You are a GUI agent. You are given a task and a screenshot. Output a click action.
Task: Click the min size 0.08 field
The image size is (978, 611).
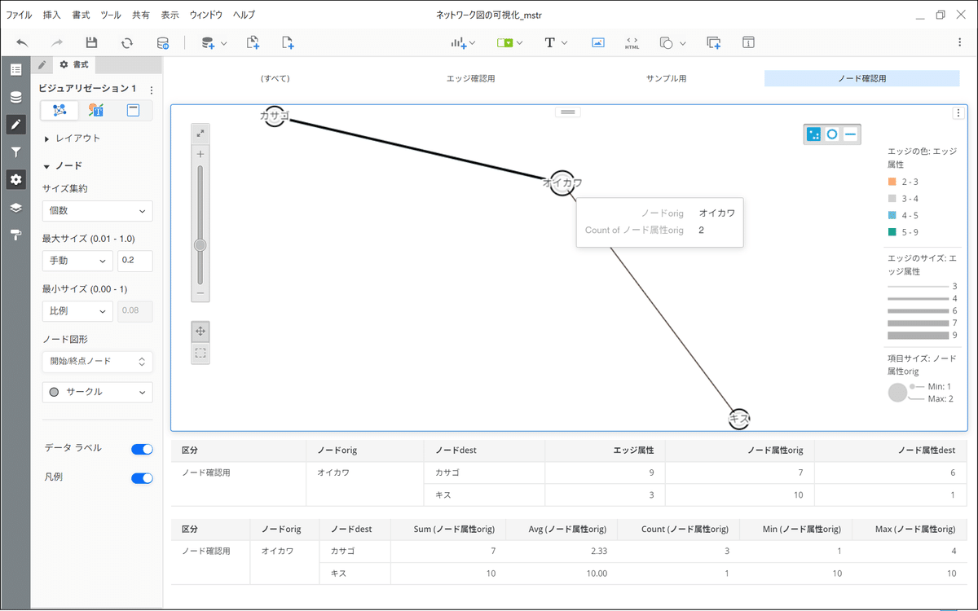[x=134, y=311]
